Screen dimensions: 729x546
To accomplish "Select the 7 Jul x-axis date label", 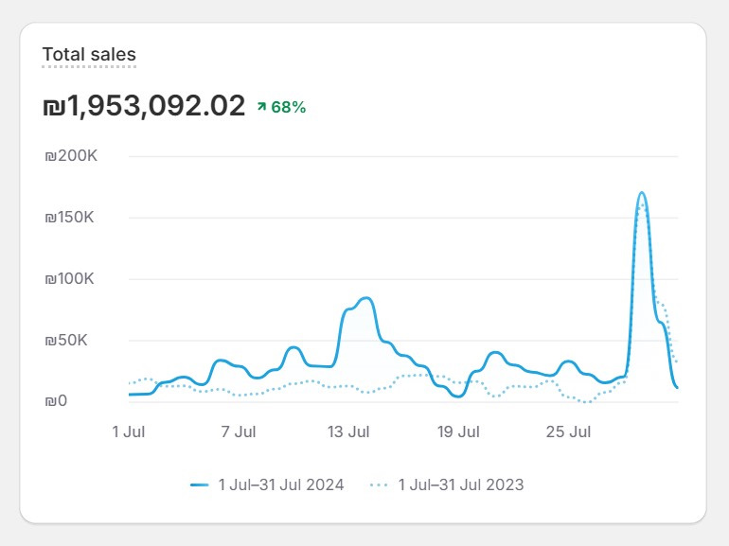I will [x=239, y=432].
